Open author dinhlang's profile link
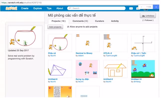Screen dimensions: 161x98 point(137,82)
